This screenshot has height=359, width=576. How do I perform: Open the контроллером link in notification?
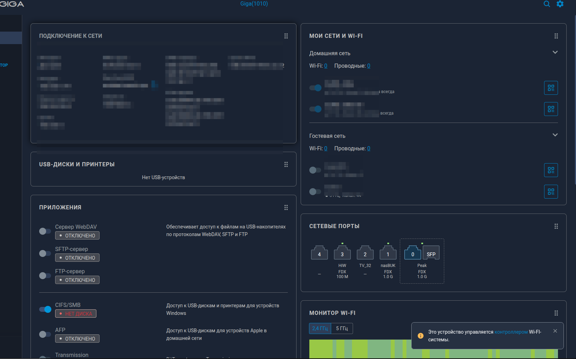(511, 332)
